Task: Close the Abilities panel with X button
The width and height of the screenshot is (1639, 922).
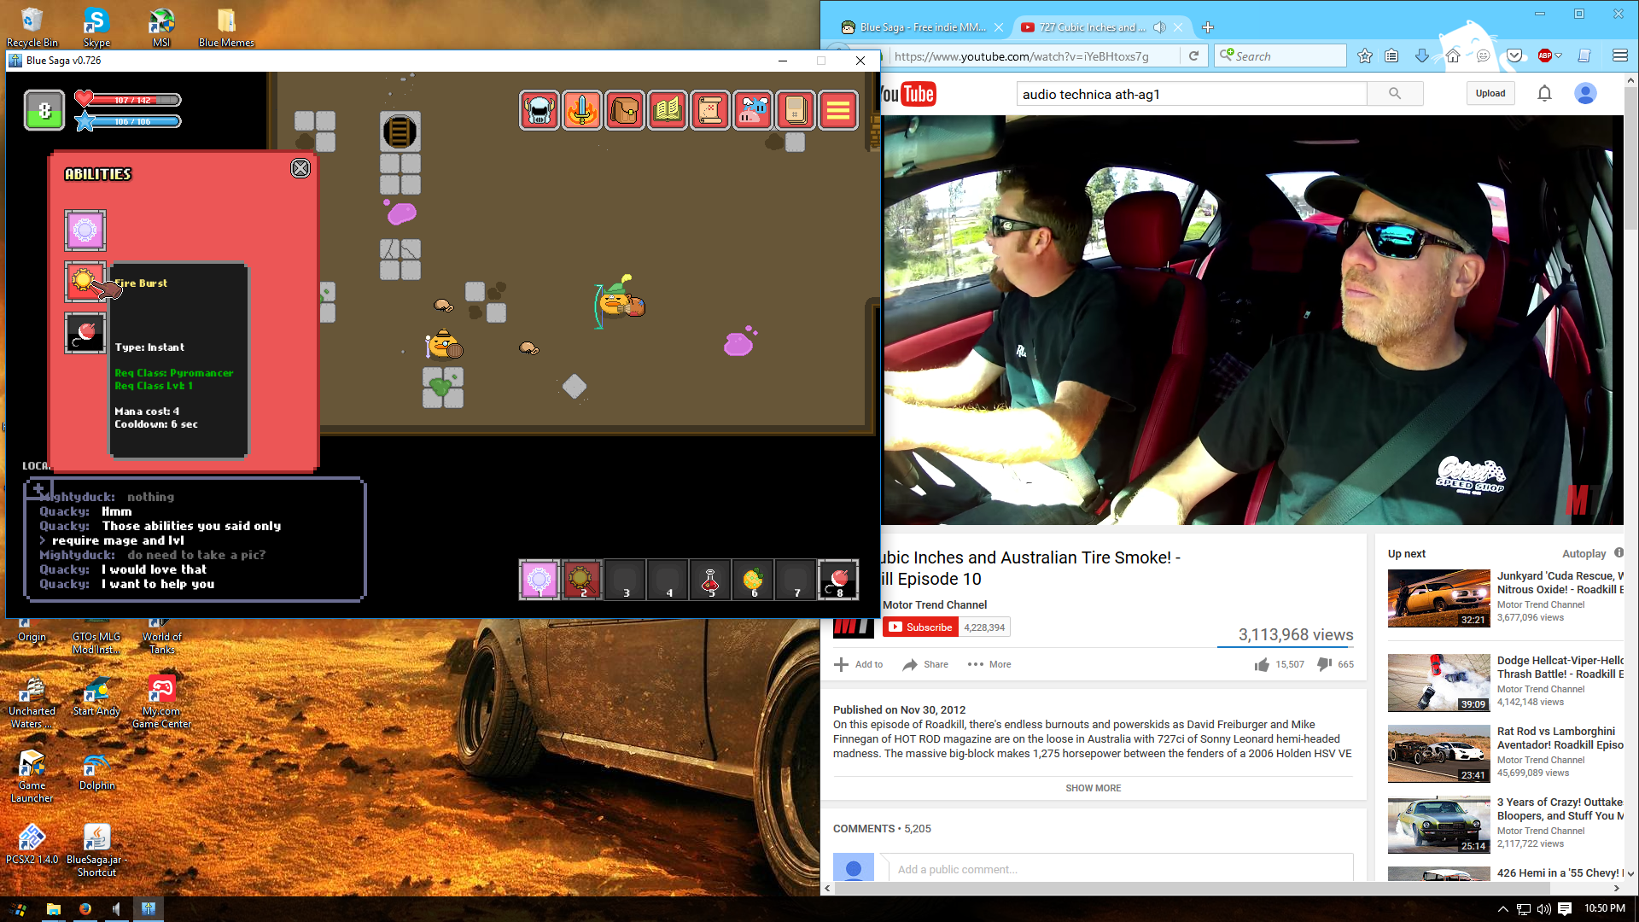Action: point(300,168)
